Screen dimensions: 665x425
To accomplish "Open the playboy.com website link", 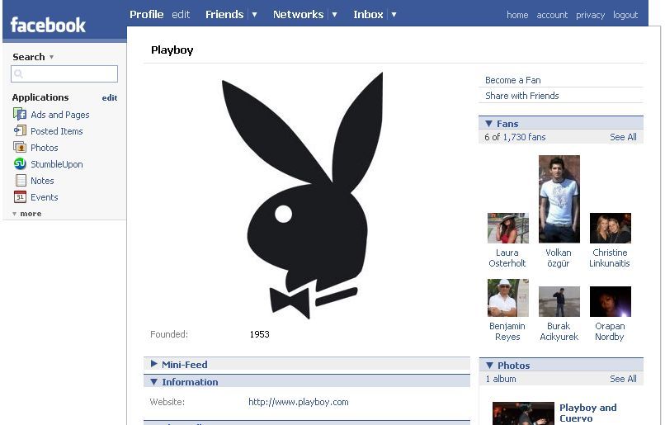I will pos(299,402).
